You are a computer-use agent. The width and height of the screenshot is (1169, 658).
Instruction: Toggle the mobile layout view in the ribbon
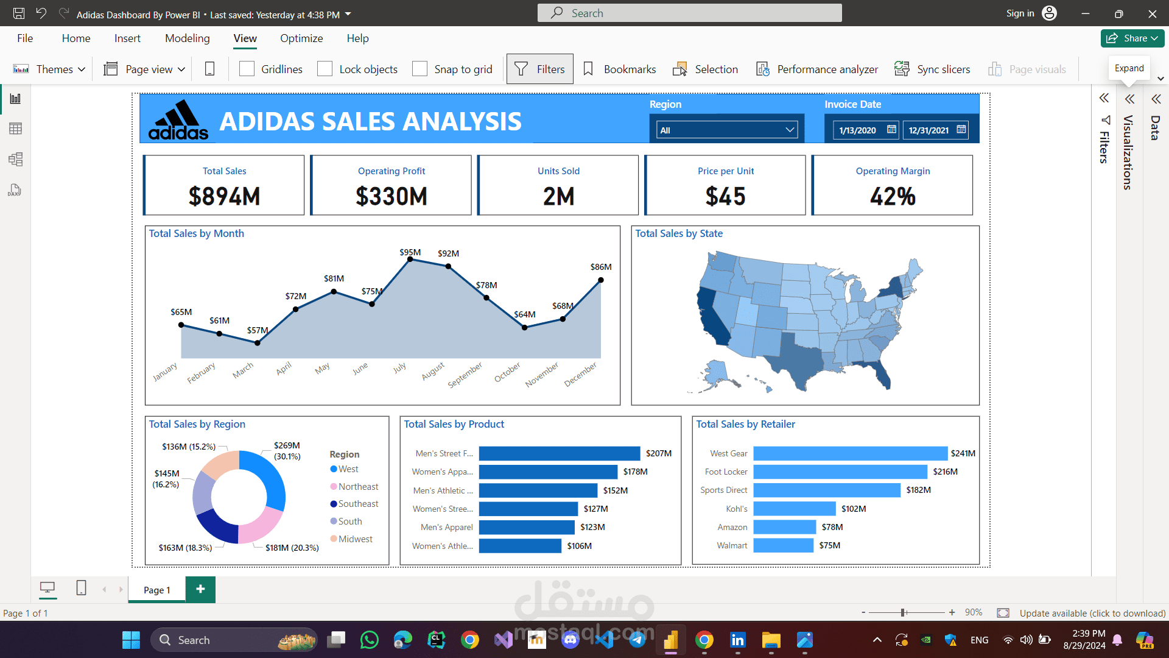click(209, 69)
